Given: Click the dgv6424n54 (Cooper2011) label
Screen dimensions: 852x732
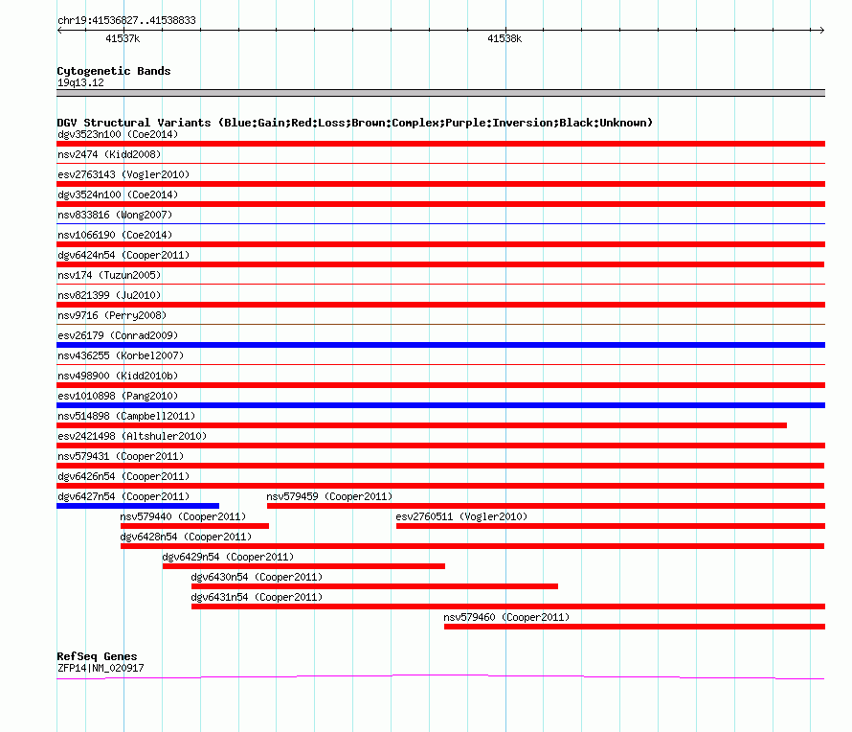Looking at the screenshot, I should 123,255.
